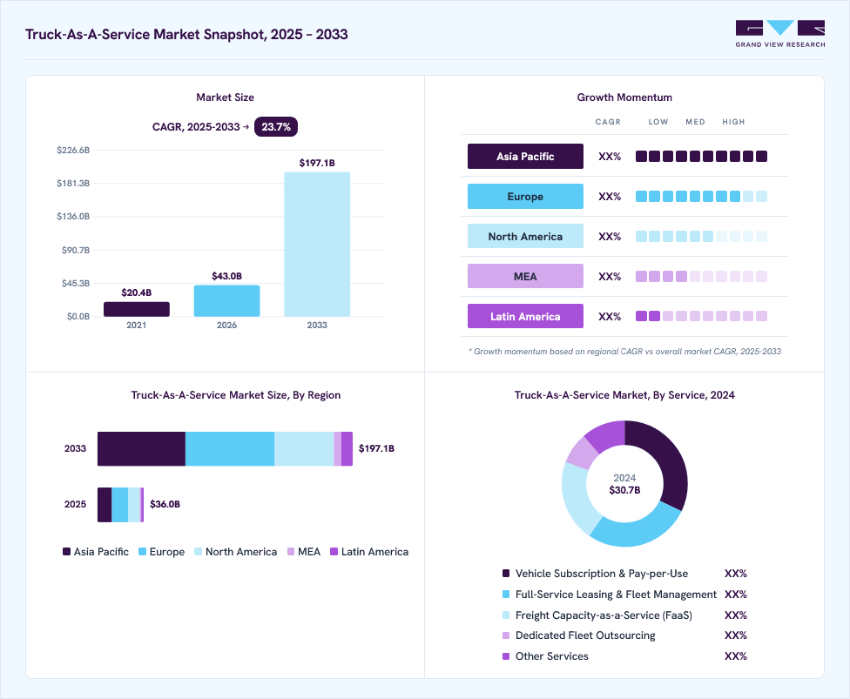Click North America segment in 2033 bar

tap(304, 448)
